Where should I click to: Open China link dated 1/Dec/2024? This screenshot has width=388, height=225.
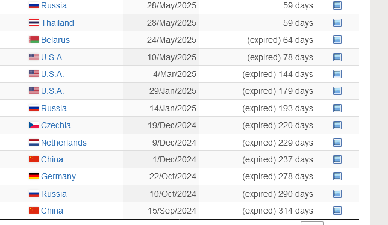(52, 159)
